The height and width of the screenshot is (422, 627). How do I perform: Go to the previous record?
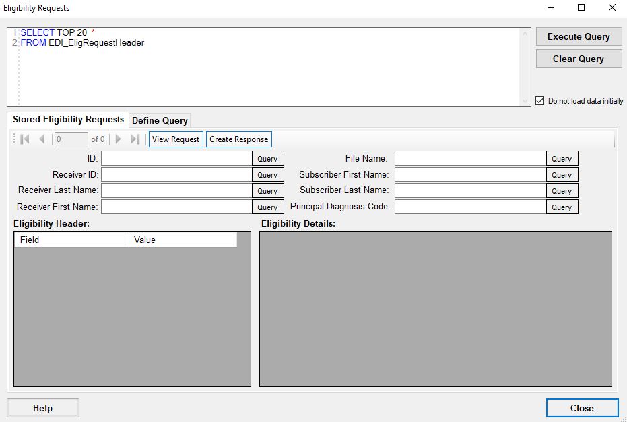42,139
